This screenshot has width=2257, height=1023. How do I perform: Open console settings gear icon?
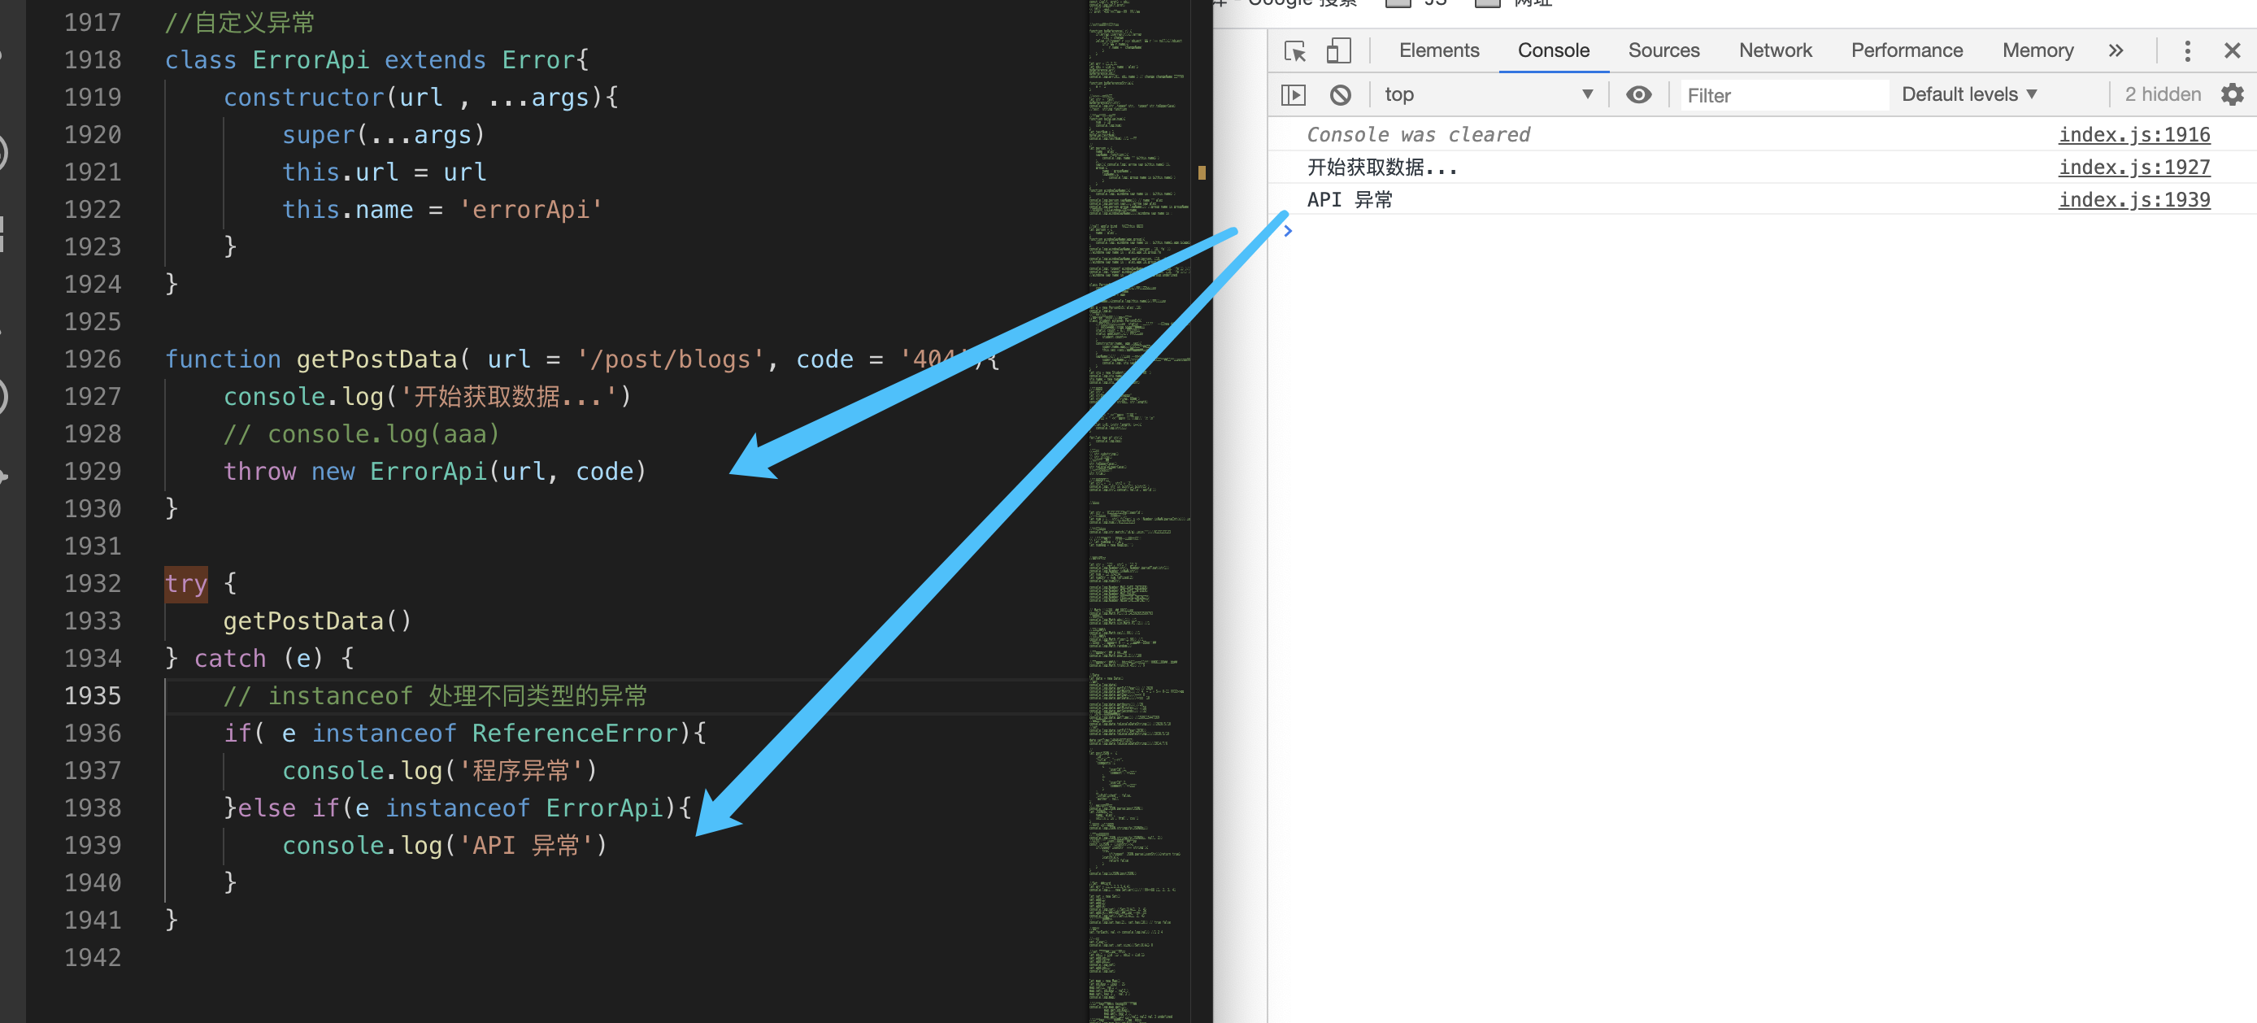click(2232, 94)
